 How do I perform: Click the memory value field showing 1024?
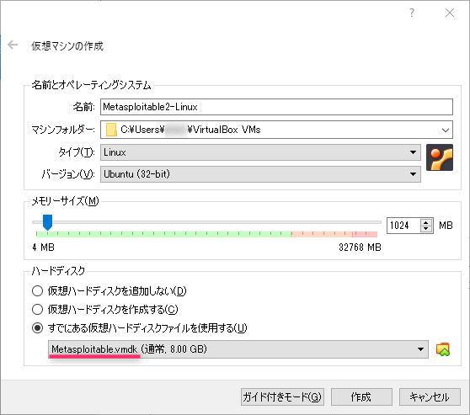(403, 226)
